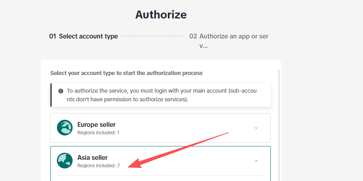The width and height of the screenshot is (363, 181).
Task: Click the Asia seller globe icon
Action: coord(65,161)
